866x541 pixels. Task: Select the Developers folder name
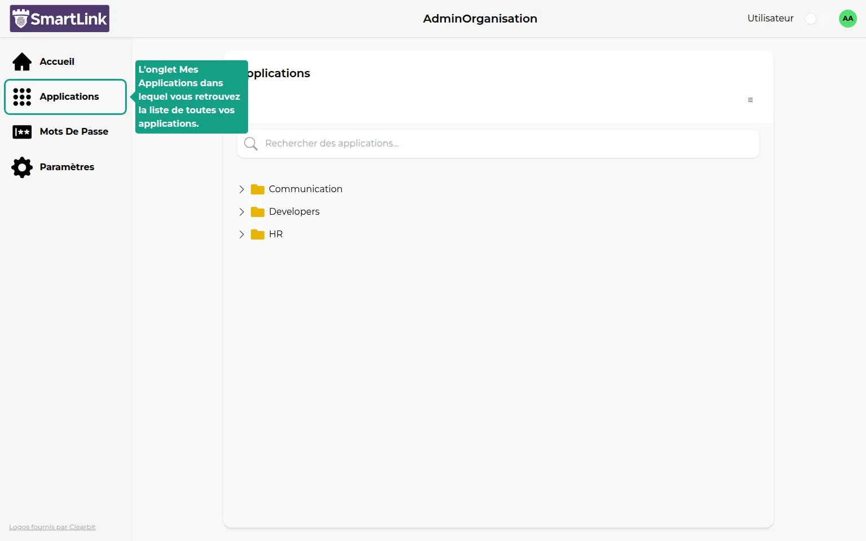[294, 212]
